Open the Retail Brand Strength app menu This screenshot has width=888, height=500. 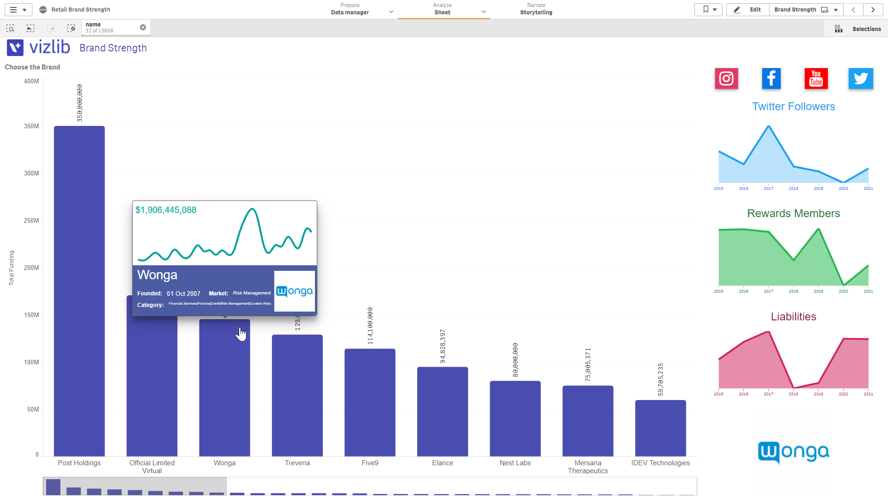[x=43, y=9]
